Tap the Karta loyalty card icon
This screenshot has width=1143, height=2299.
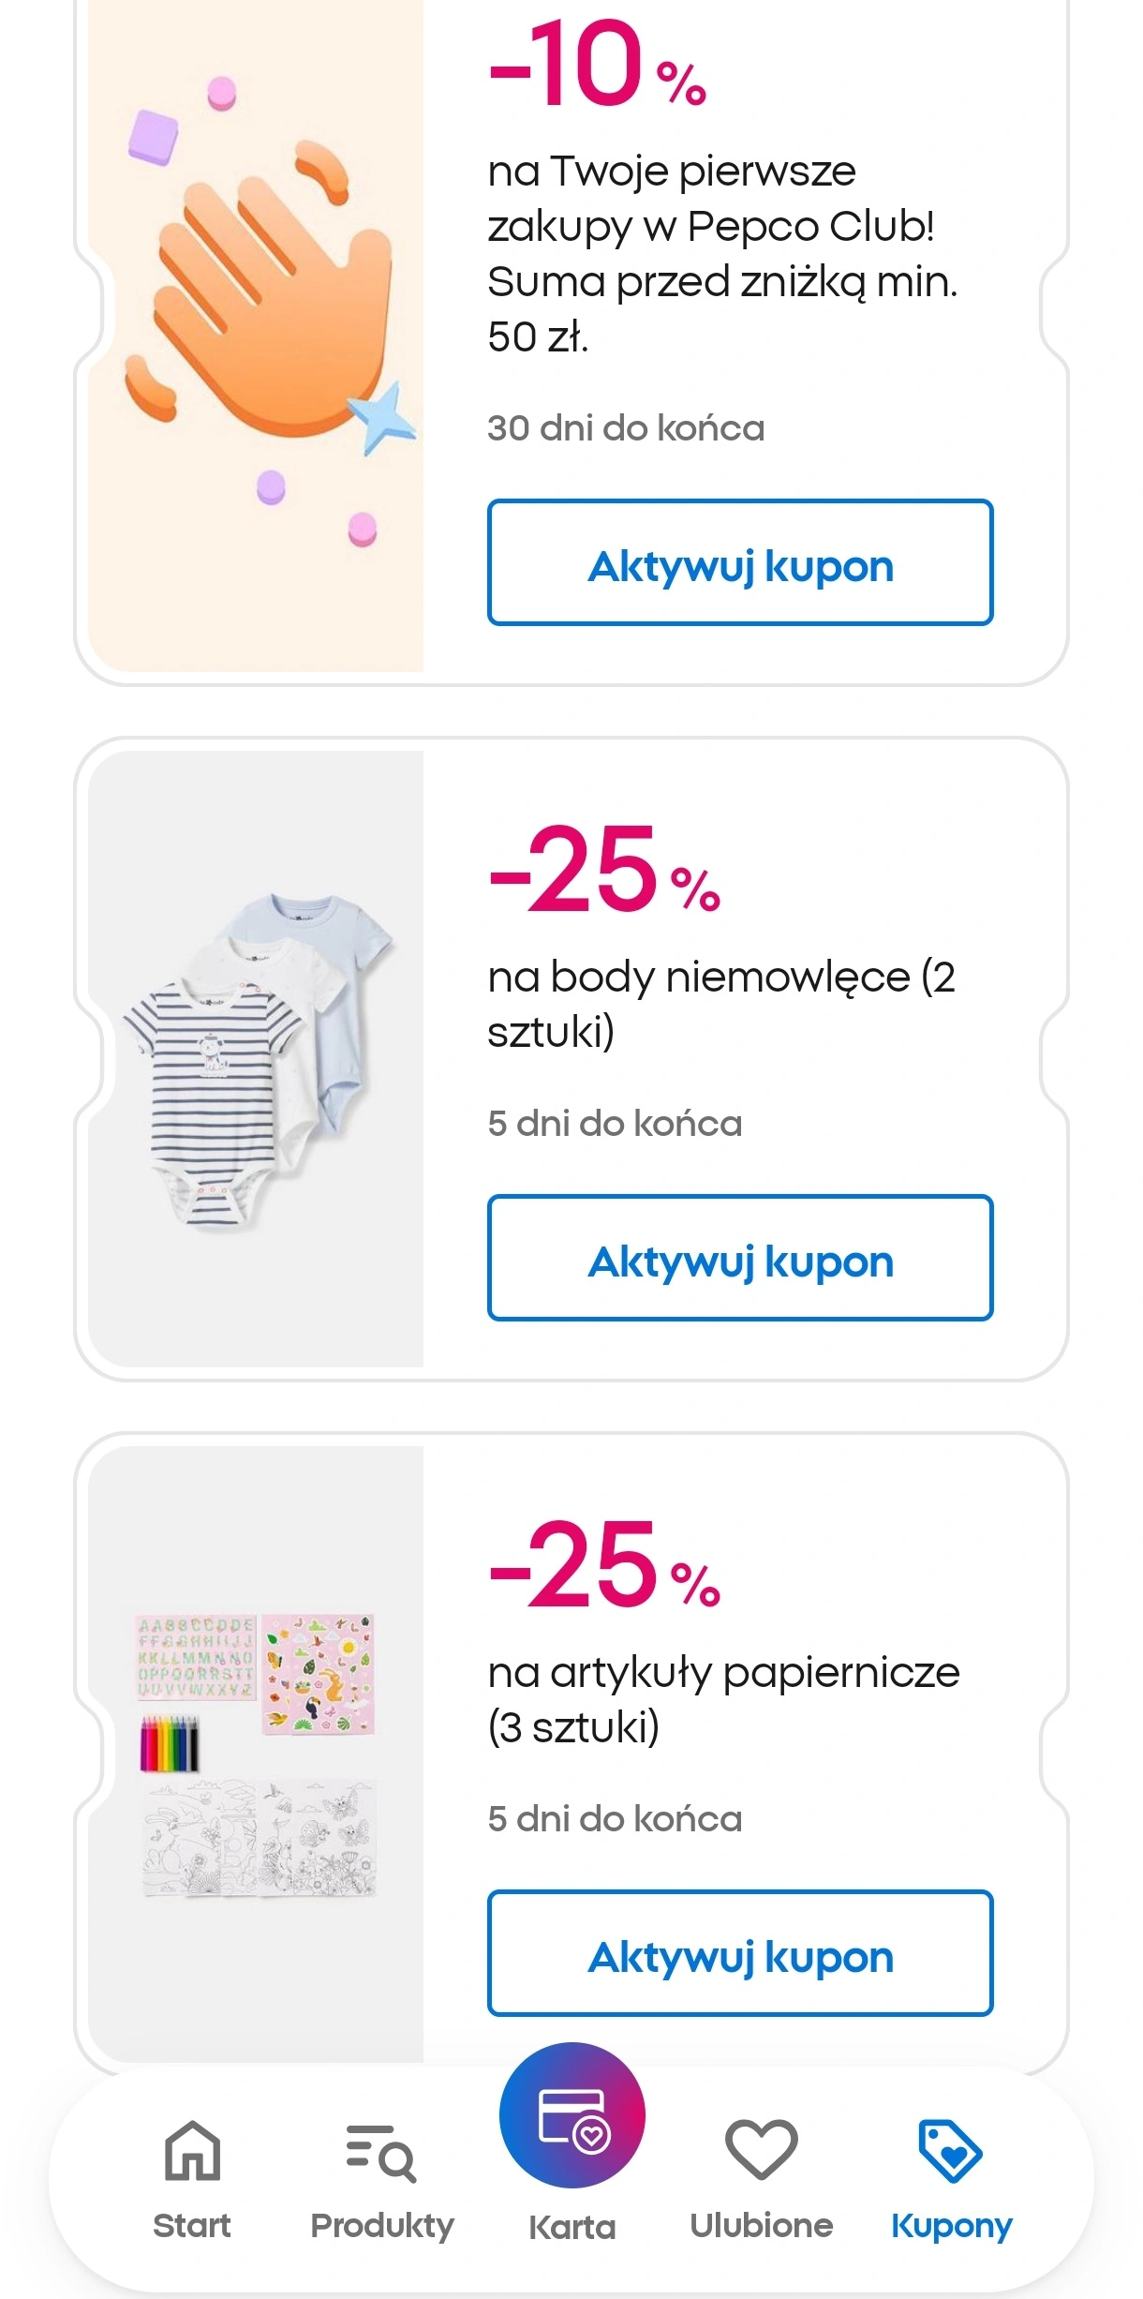572,2115
